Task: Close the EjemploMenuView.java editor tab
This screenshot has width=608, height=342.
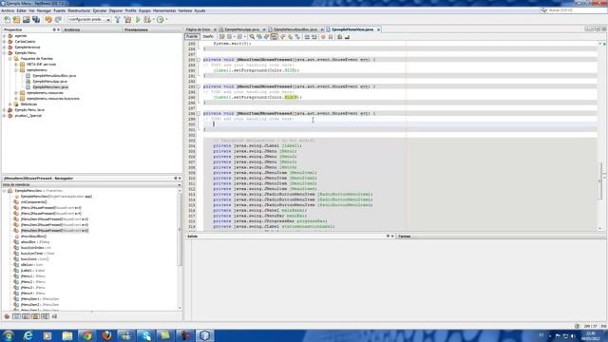Action: tap(378, 29)
